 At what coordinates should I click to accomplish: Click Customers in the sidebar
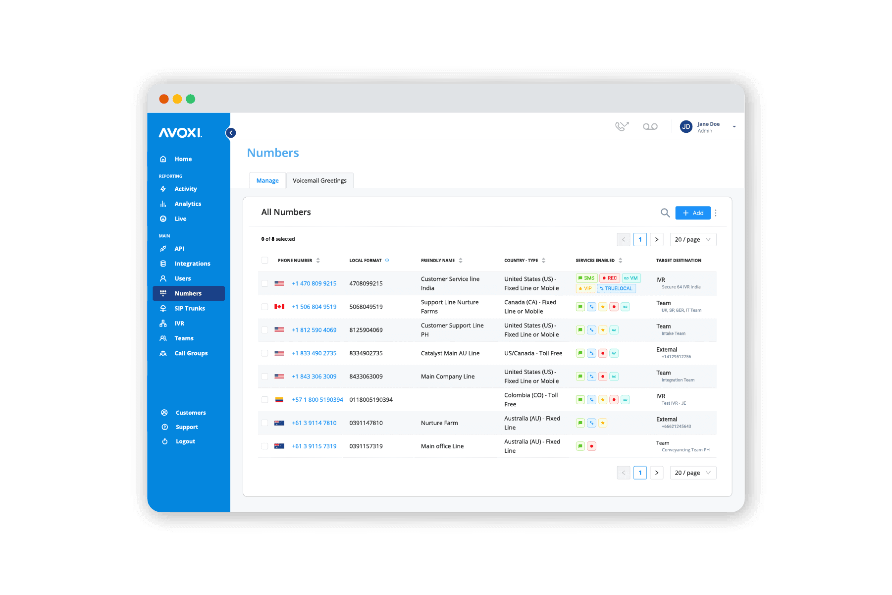191,413
